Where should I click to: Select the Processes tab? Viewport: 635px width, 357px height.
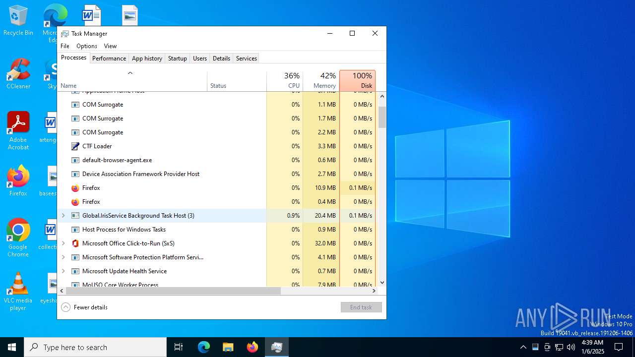coord(73,58)
